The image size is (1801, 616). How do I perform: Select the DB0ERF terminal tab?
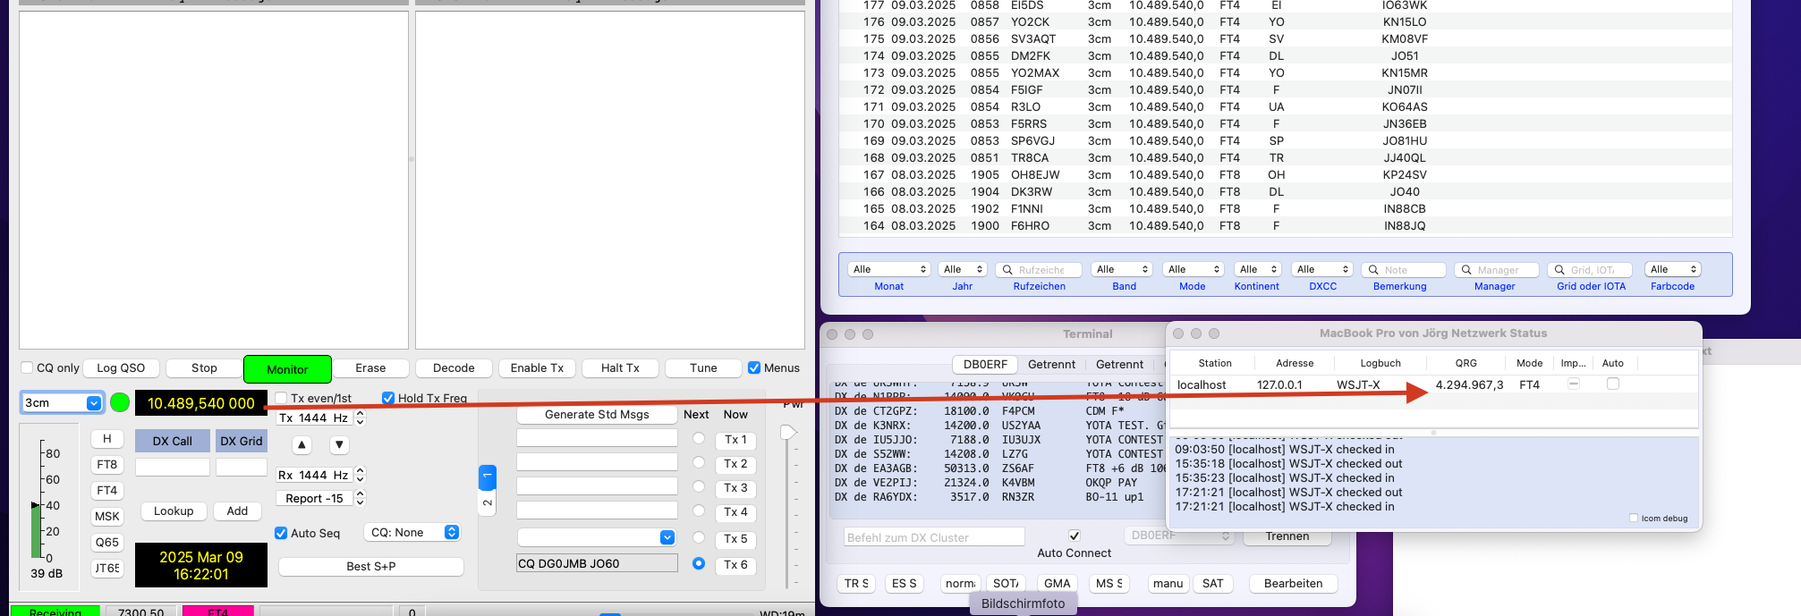(985, 364)
